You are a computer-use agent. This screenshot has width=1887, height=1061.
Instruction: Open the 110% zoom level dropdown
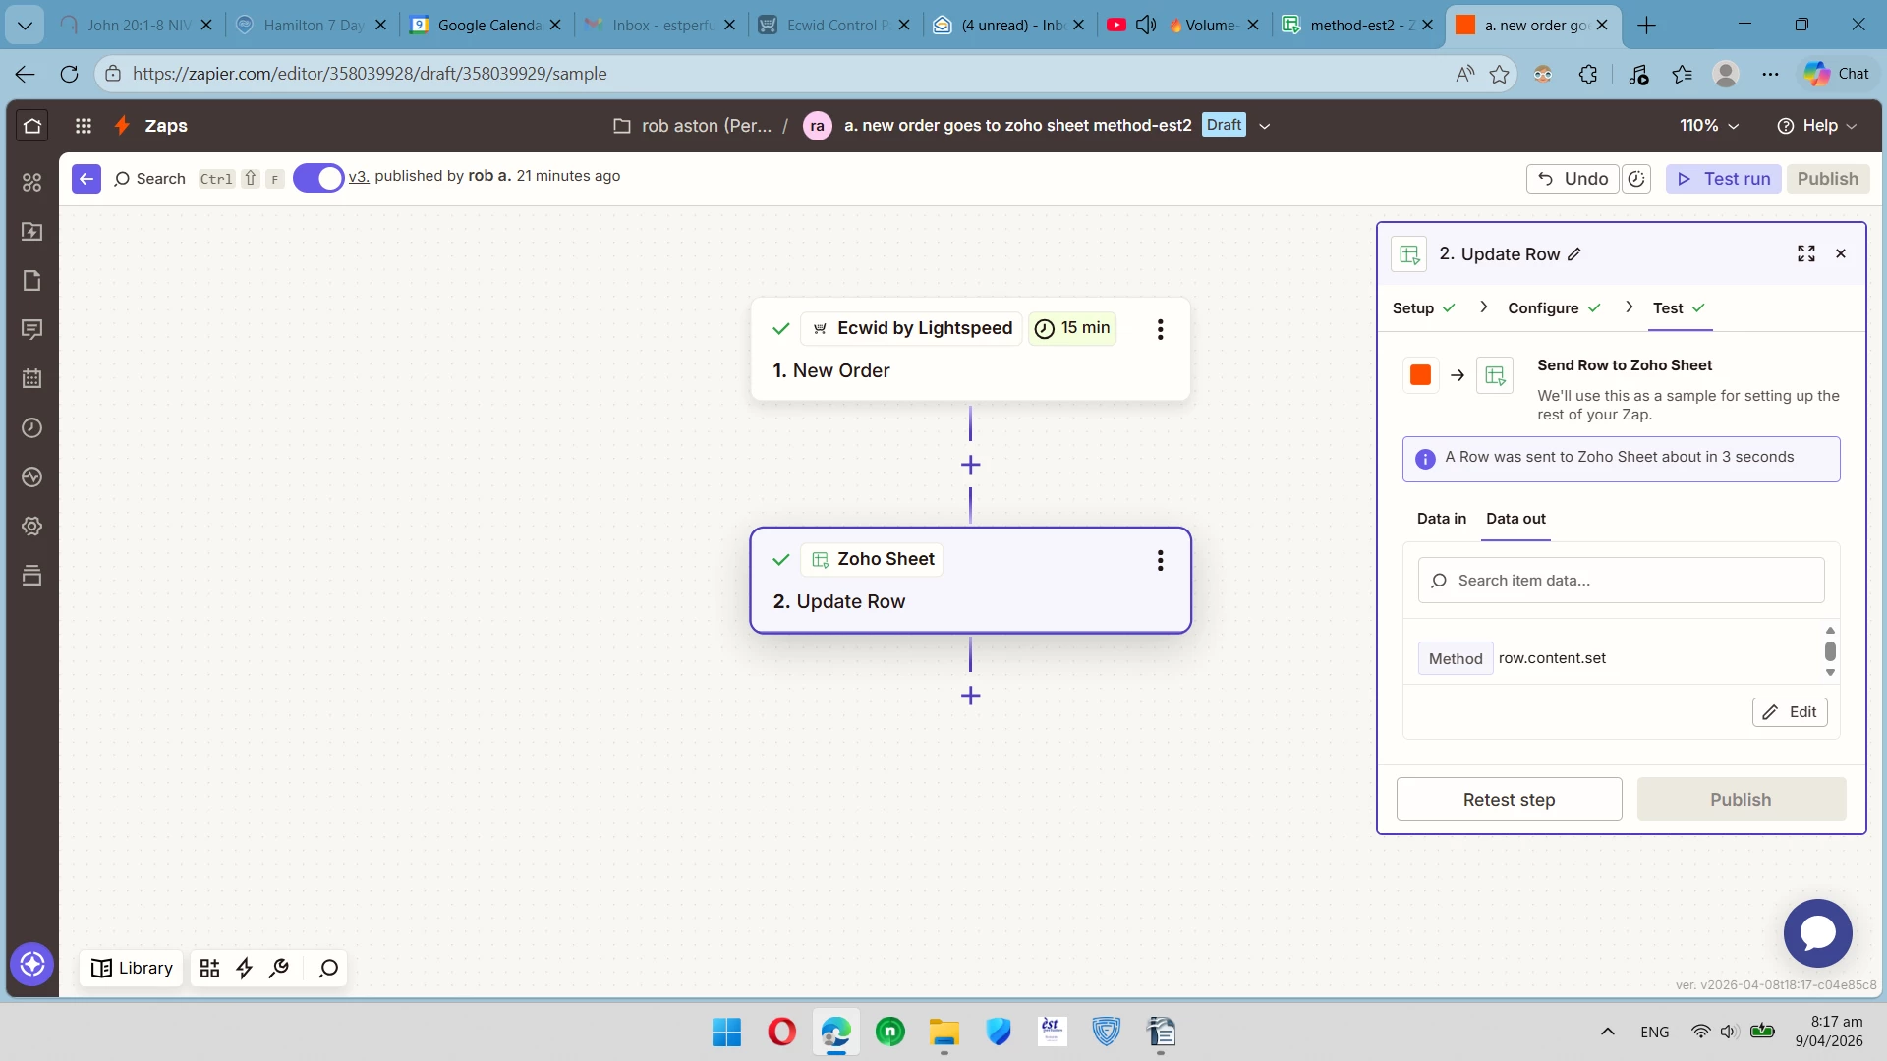(1709, 126)
